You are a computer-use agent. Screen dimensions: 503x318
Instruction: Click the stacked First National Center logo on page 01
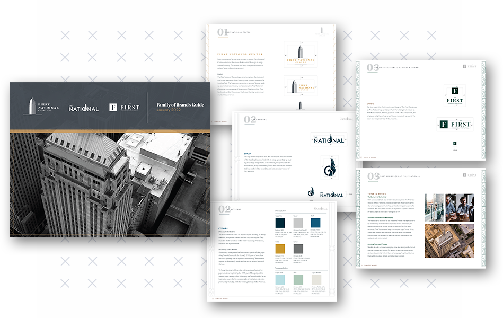(301, 55)
